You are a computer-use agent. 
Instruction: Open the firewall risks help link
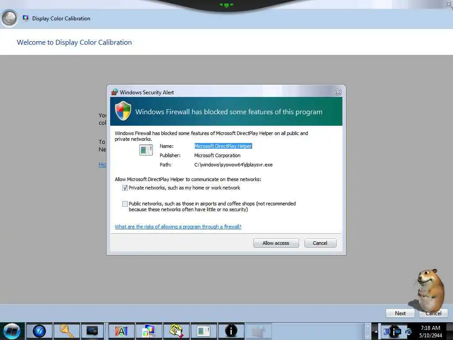pos(178,227)
